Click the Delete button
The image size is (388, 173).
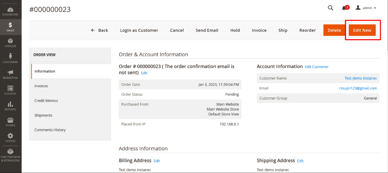[334, 30]
